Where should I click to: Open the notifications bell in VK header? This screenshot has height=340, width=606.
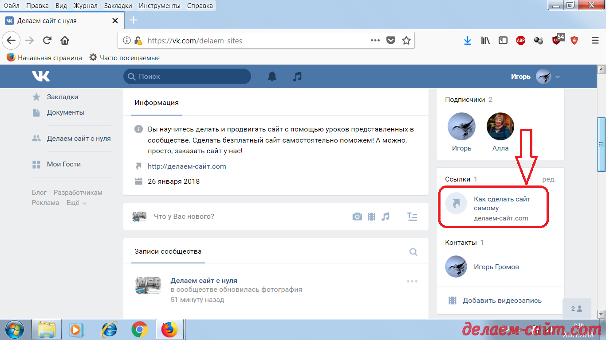tap(272, 77)
